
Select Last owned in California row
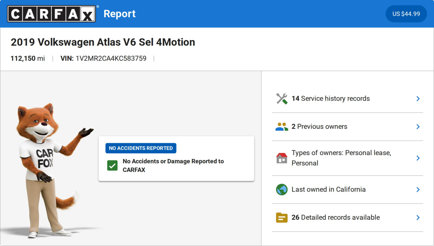coord(328,189)
